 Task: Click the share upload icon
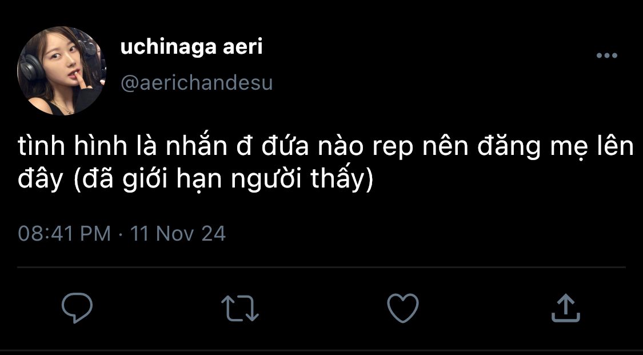(x=565, y=308)
